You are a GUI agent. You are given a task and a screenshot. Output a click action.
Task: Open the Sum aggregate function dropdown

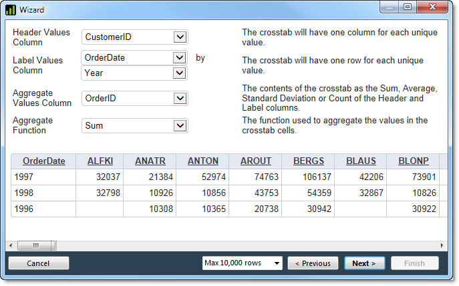[135, 126]
